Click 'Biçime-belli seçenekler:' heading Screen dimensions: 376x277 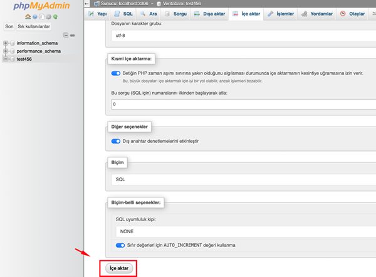(136, 202)
